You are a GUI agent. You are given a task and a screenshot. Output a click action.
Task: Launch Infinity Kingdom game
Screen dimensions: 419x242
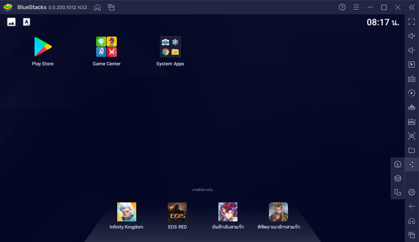[127, 212]
